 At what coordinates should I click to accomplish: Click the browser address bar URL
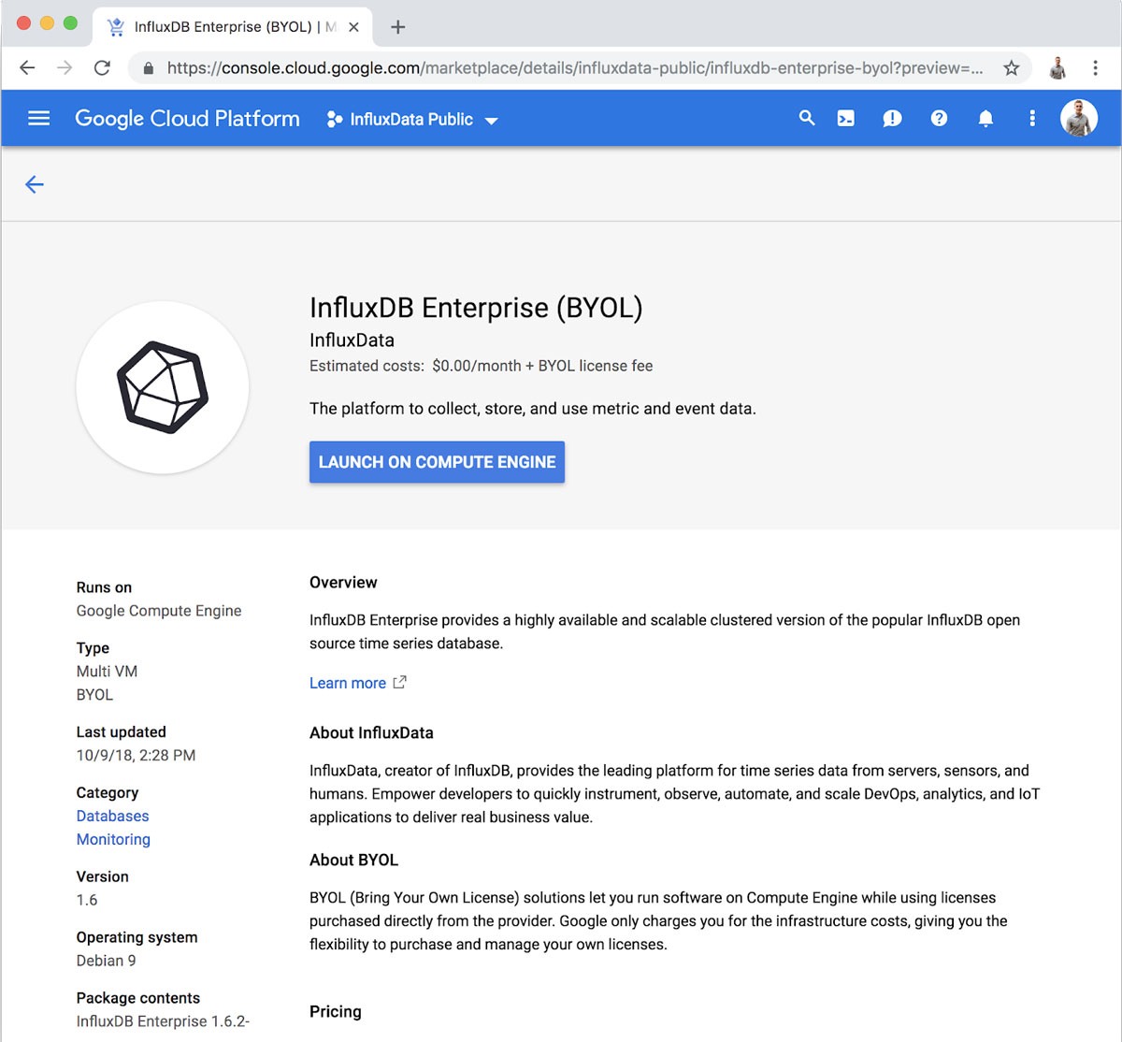(x=561, y=68)
